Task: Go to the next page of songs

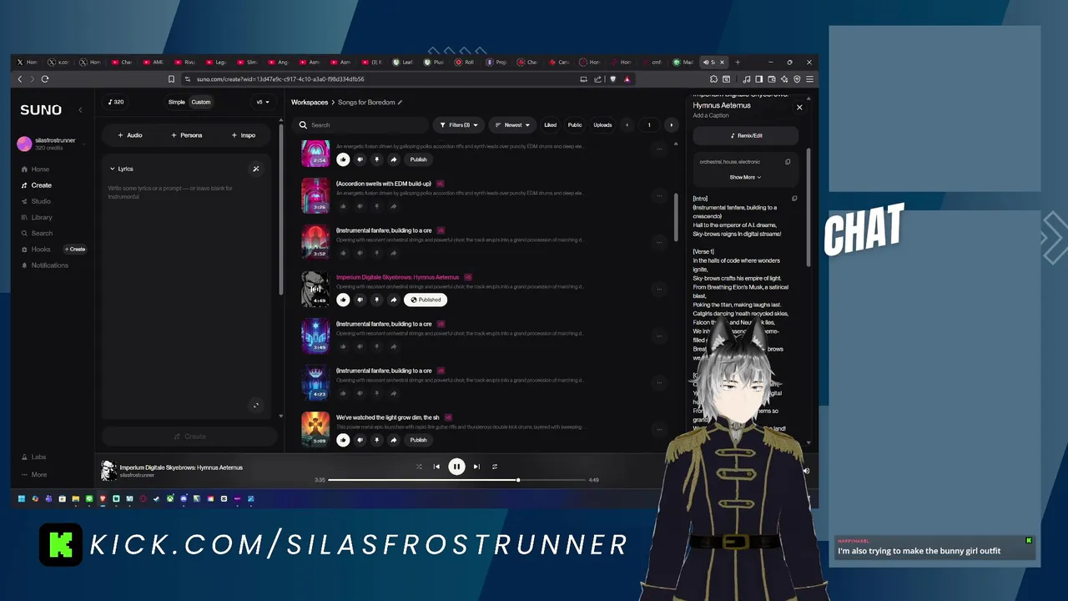Action: coord(671,125)
